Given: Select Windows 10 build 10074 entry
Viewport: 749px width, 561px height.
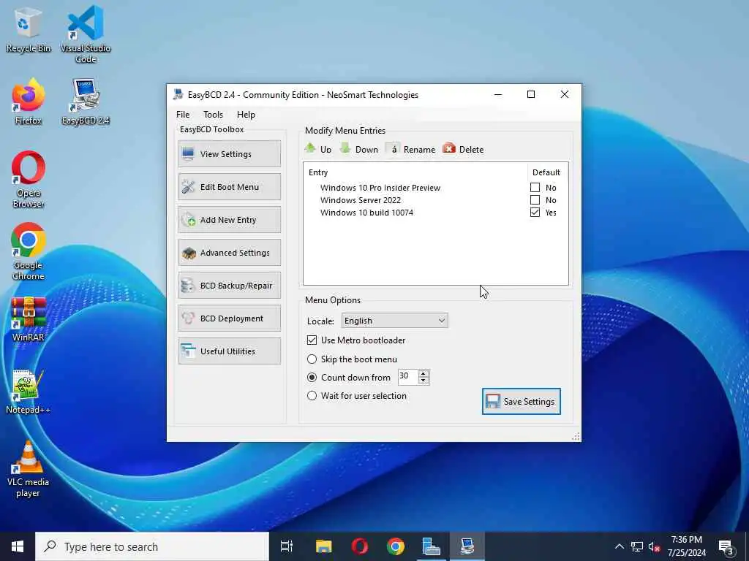Looking at the screenshot, I should click(367, 213).
